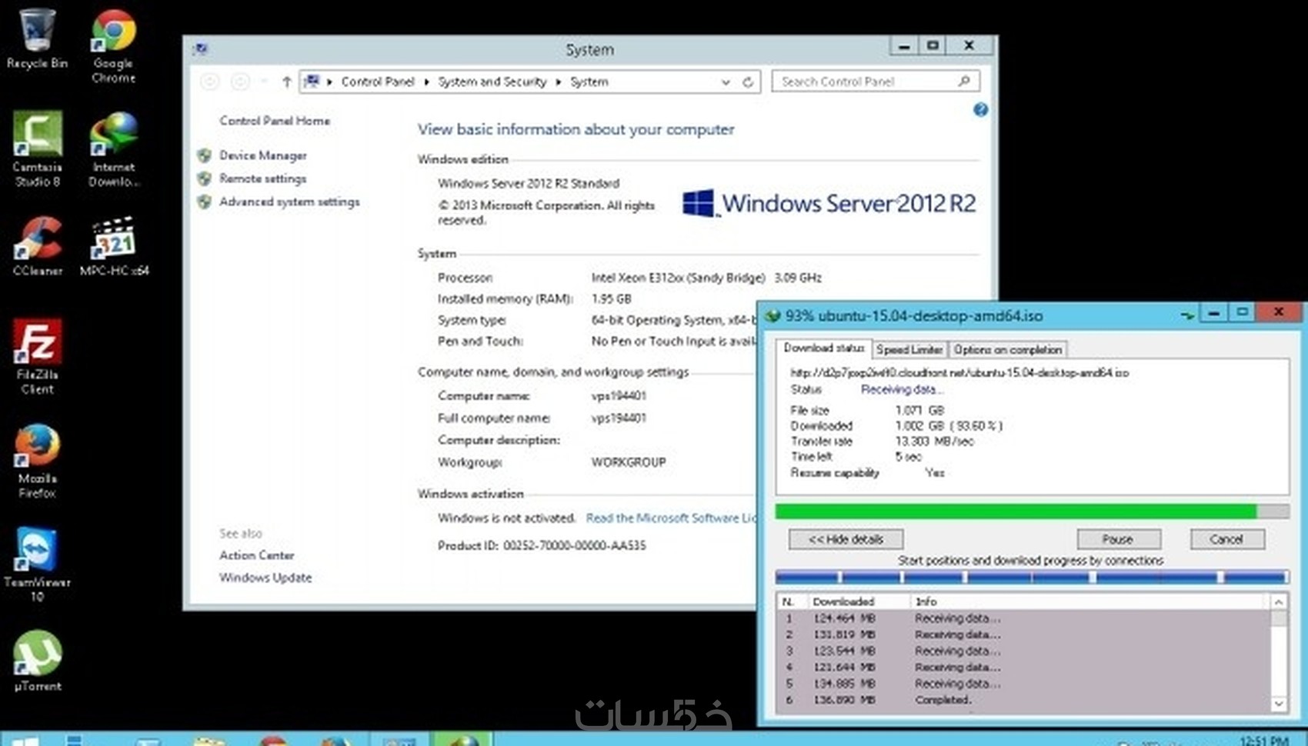Click the Info column header
Viewport: 1308px width, 746px height.
point(1088,601)
